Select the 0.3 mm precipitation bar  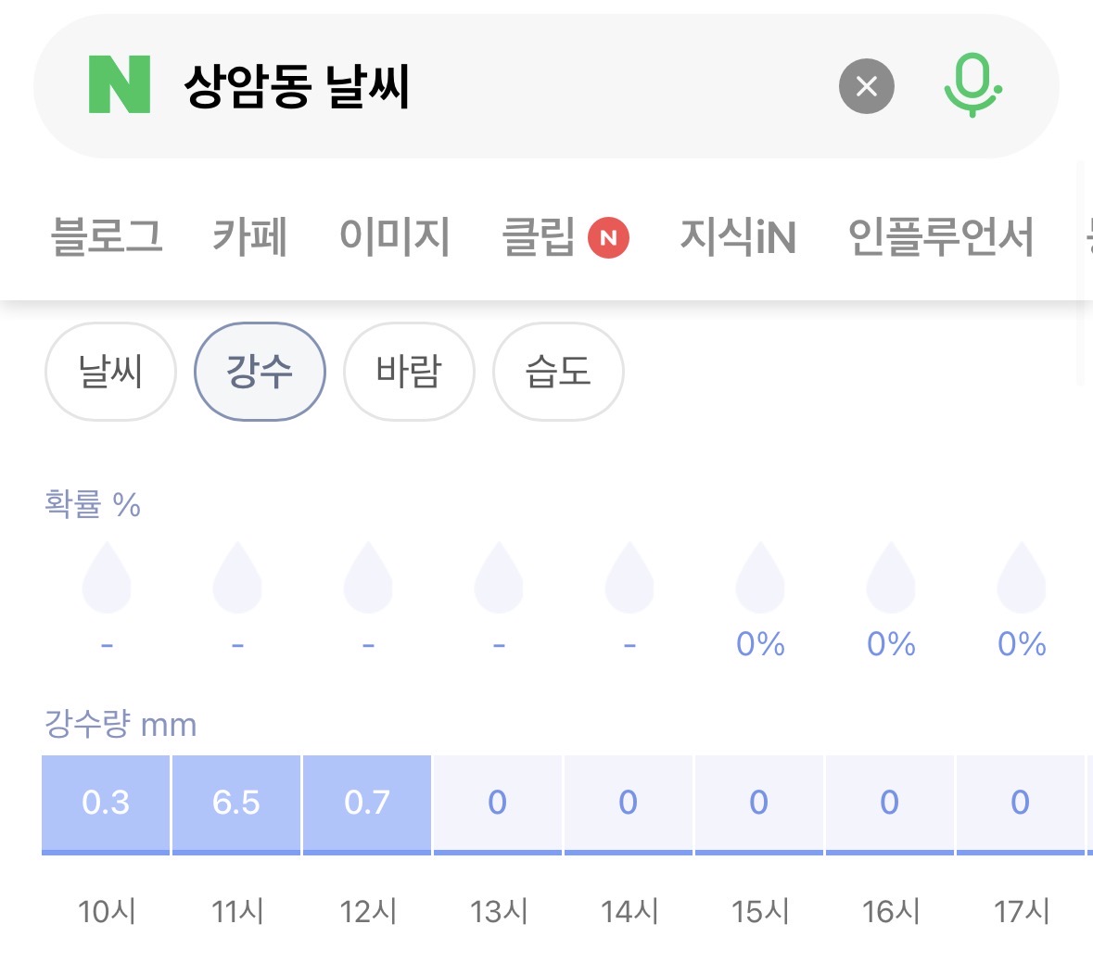pyautogui.click(x=106, y=803)
